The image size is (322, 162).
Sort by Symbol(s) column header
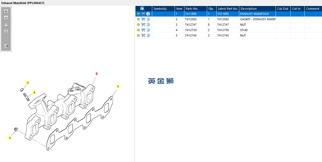(x=164, y=9)
